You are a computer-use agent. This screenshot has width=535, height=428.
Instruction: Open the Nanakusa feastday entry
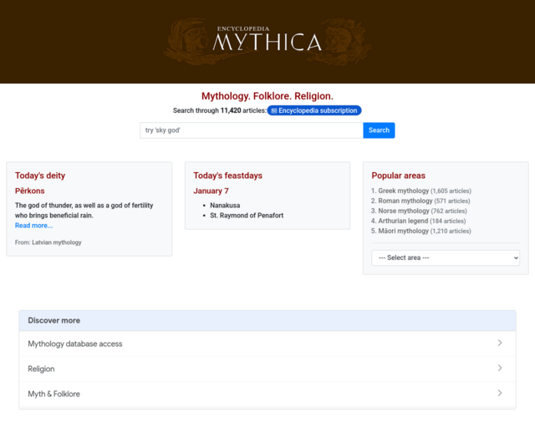coord(225,206)
